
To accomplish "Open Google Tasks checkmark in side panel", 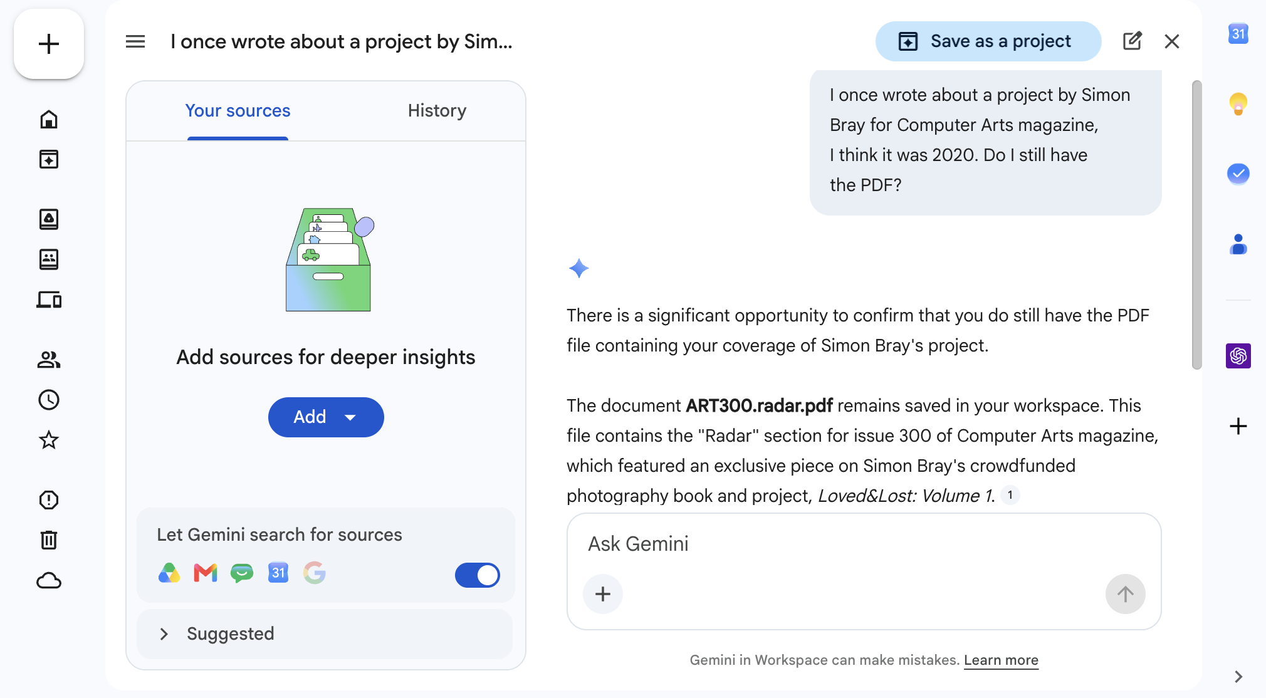I will [1238, 174].
